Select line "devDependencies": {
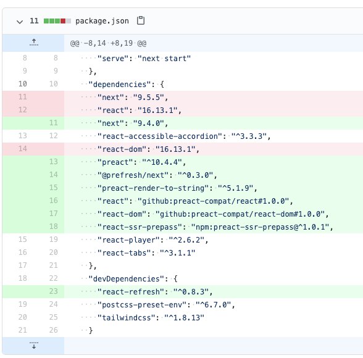Image resolution: width=363 pixels, height=358 pixels. point(183,278)
